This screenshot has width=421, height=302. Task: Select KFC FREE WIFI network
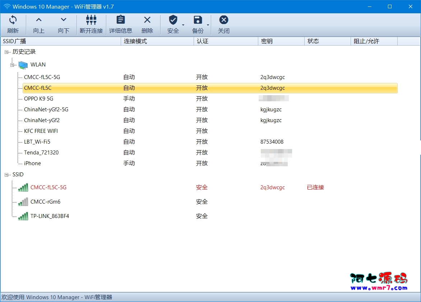pyautogui.click(x=41, y=131)
